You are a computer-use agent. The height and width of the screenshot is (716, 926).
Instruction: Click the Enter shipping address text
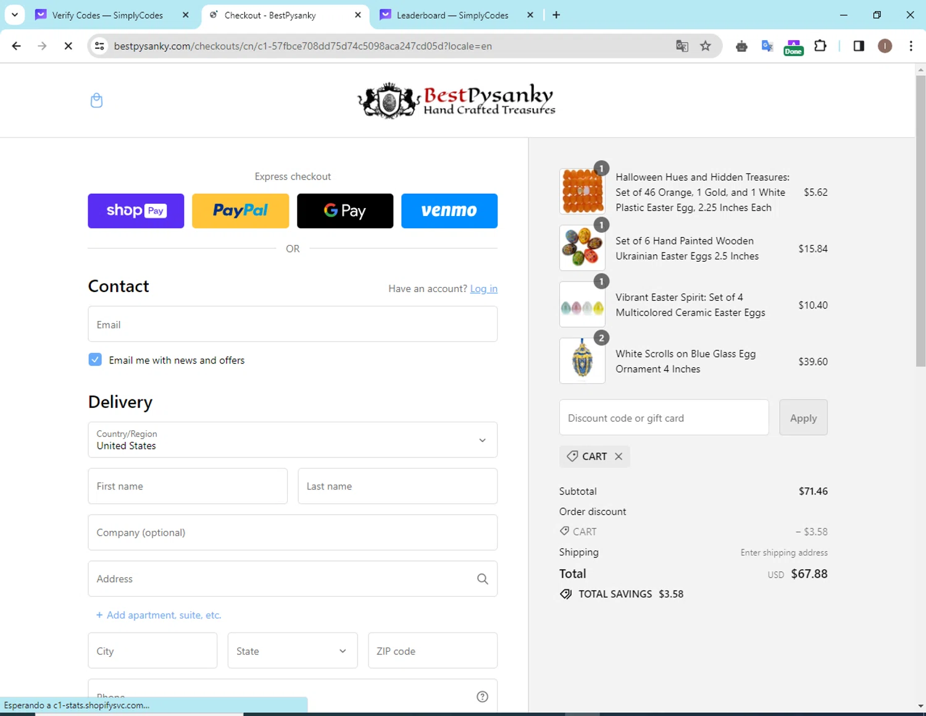[x=784, y=552]
